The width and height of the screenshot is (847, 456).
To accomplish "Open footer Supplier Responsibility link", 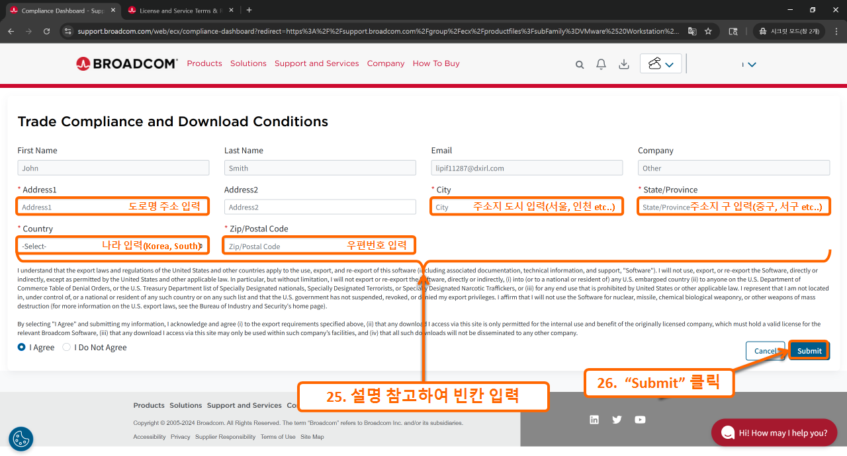I will [226, 437].
